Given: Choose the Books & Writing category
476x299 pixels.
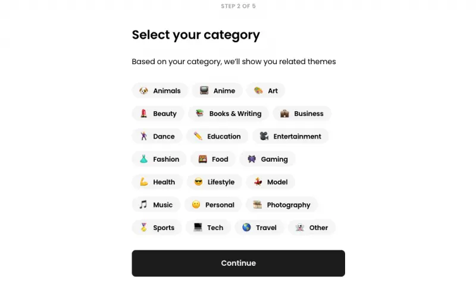Looking at the screenshot, I should [x=228, y=114].
